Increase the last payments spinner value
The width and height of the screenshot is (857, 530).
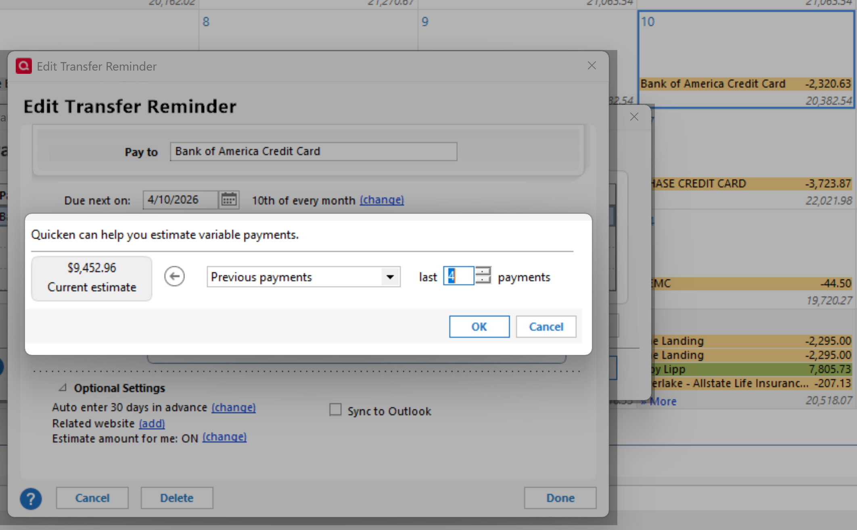(x=483, y=271)
